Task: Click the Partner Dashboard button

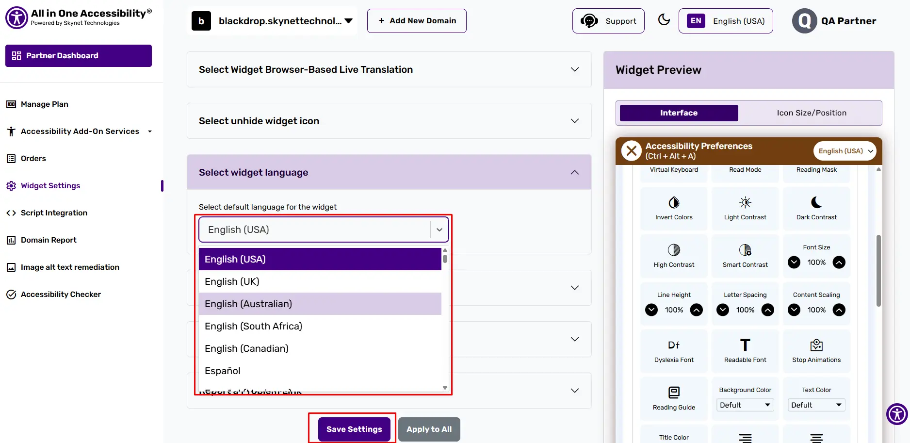Action: click(79, 56)
